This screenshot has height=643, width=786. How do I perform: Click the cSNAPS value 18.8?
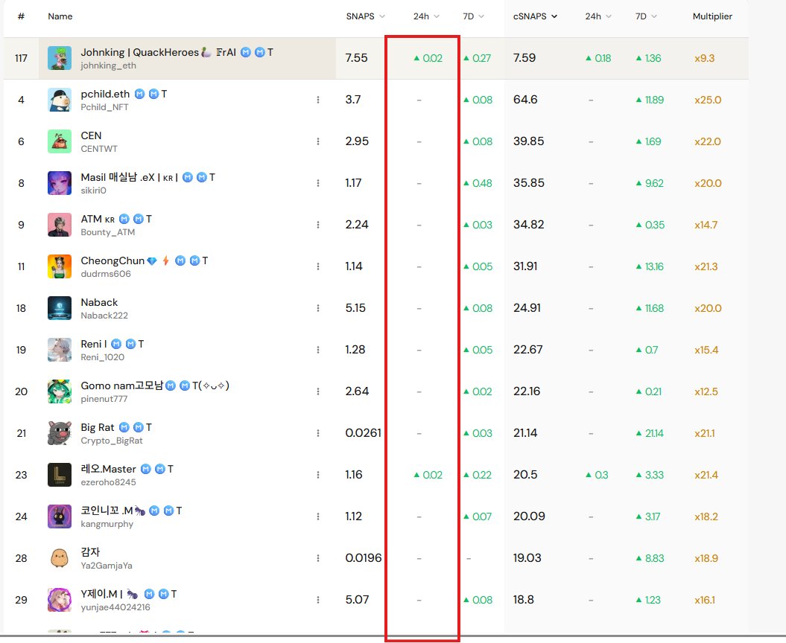[x=523, y=599]
